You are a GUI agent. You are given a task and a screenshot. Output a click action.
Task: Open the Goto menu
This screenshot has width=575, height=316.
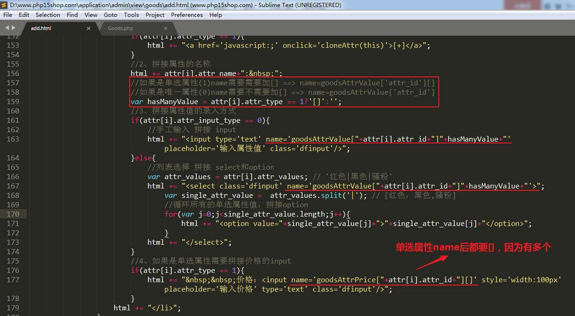110,15
